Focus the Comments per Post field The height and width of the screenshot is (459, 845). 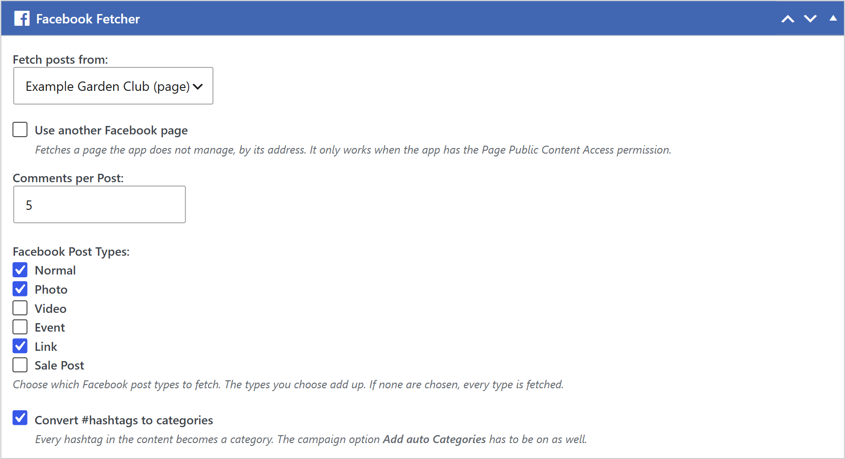(99, 205)
